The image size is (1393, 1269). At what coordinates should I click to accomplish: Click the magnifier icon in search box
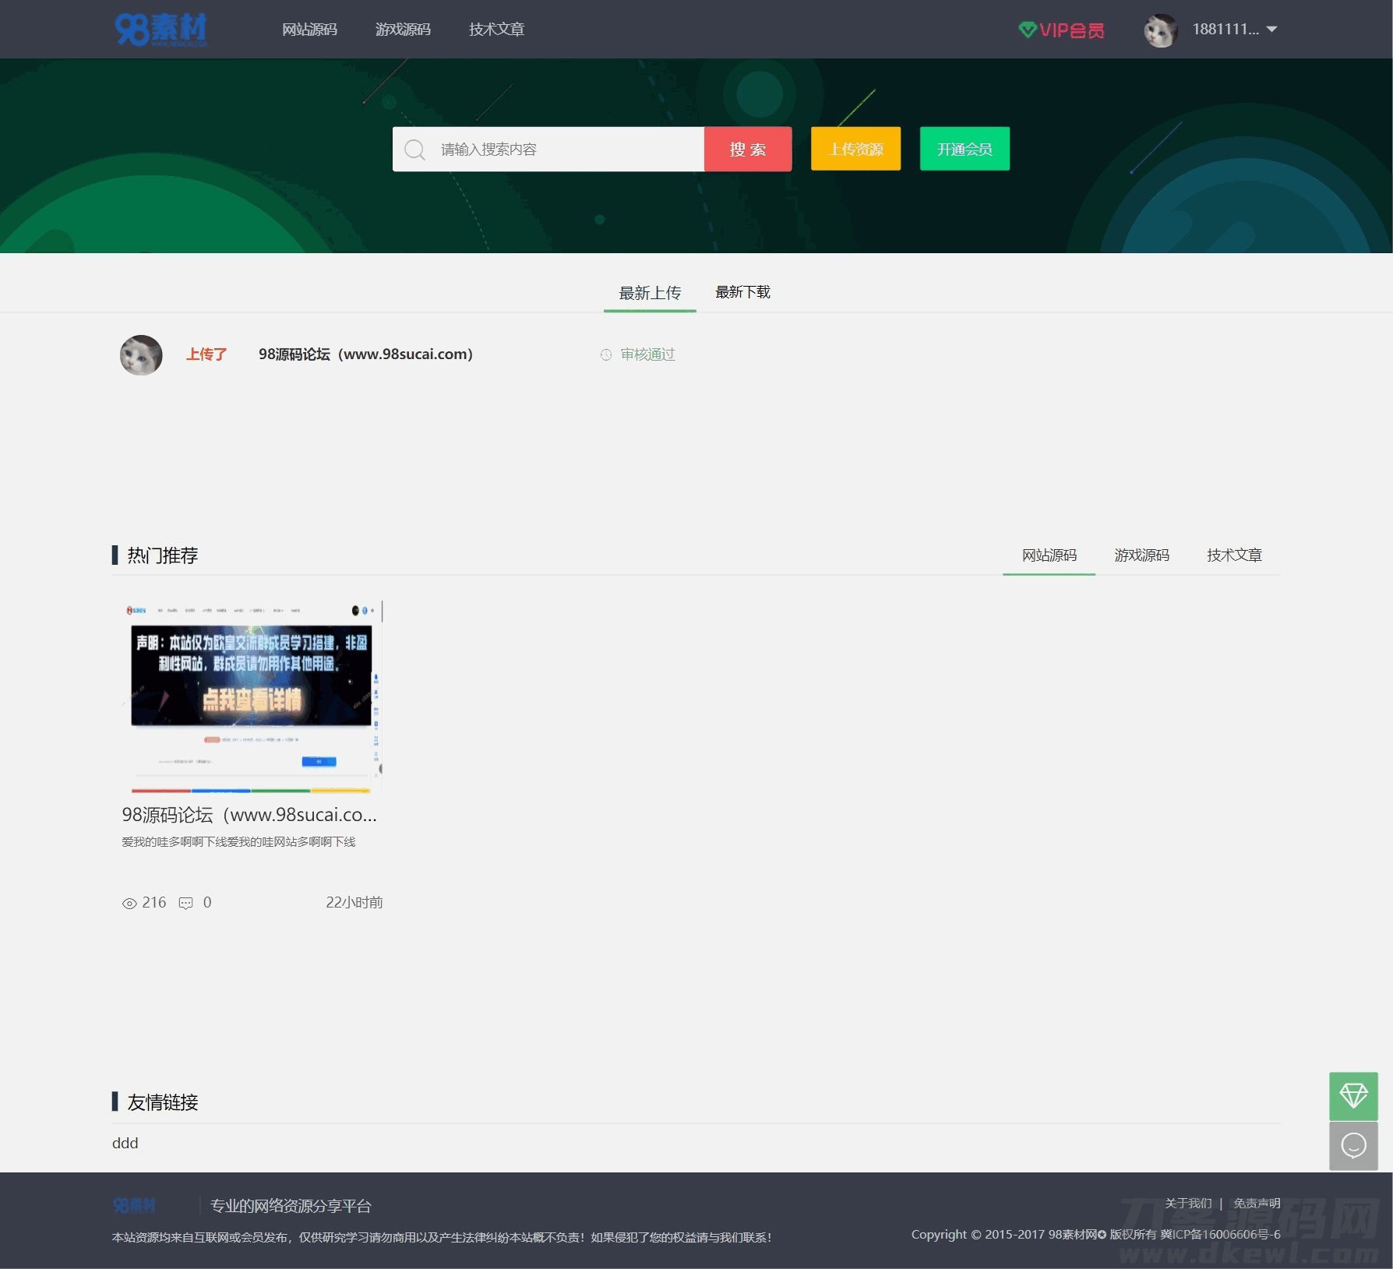click(x=415, y=150)
